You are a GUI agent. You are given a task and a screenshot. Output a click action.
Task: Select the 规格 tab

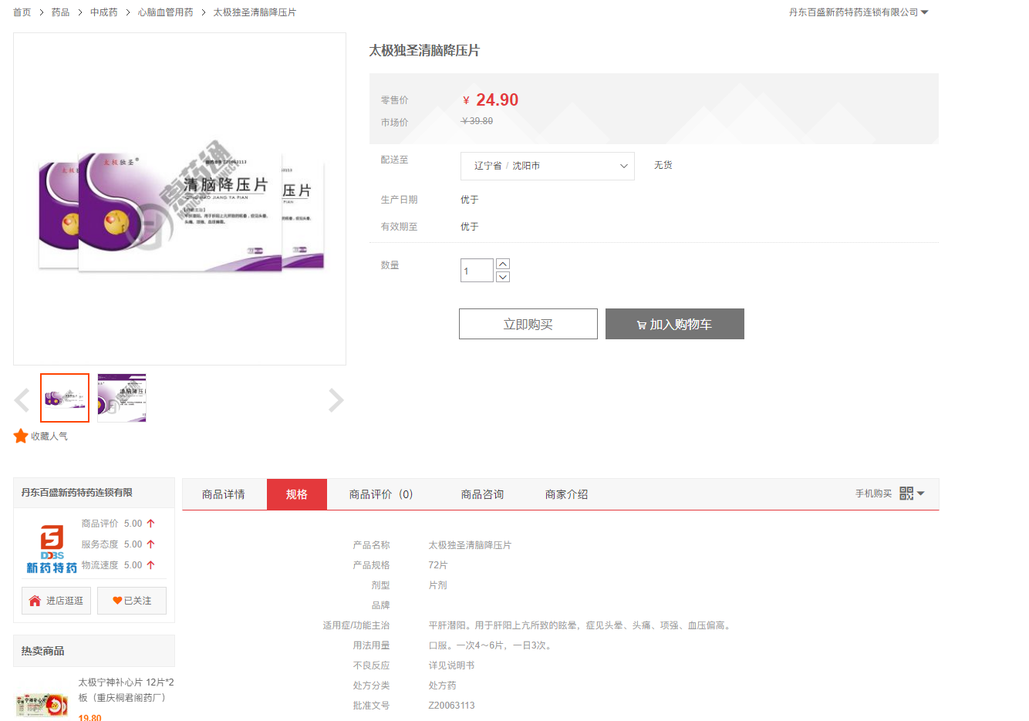tap(297, 494)
